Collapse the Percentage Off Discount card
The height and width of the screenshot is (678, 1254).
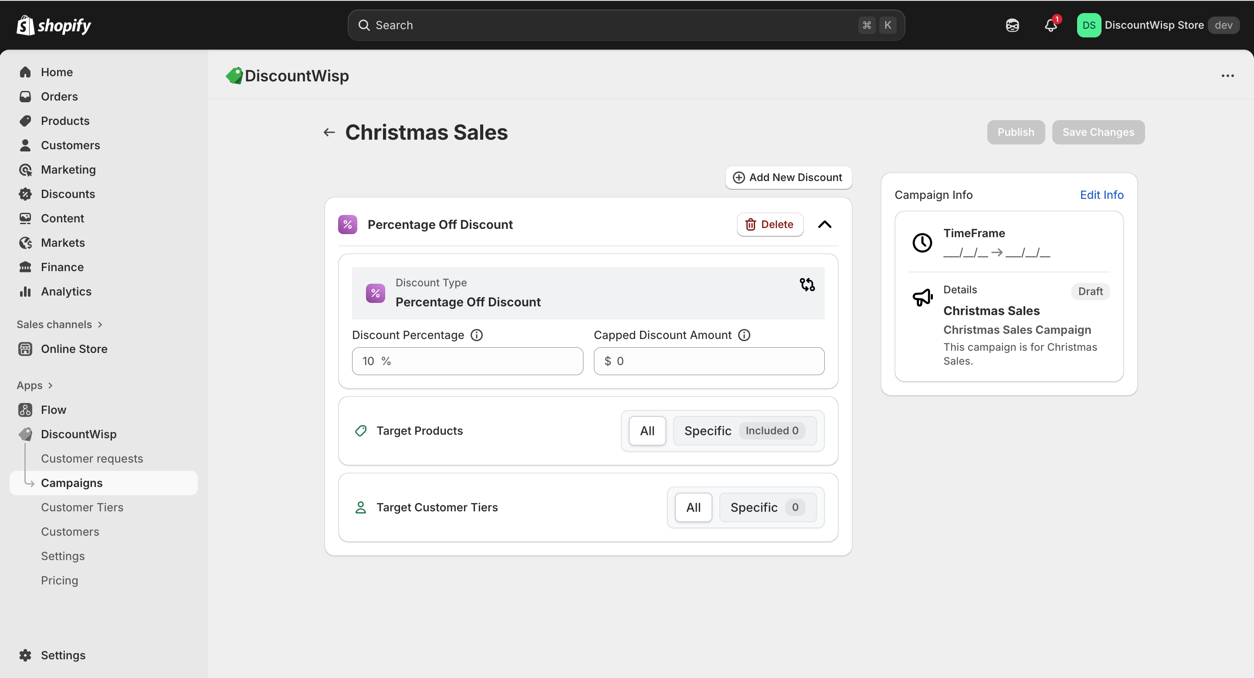click(825, 225)
